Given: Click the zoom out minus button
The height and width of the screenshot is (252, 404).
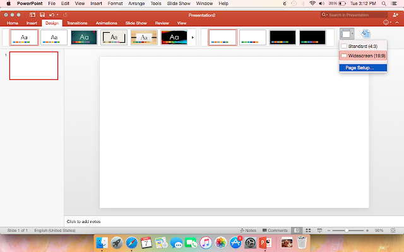Looking at the screenshot, I should point(329,231).
